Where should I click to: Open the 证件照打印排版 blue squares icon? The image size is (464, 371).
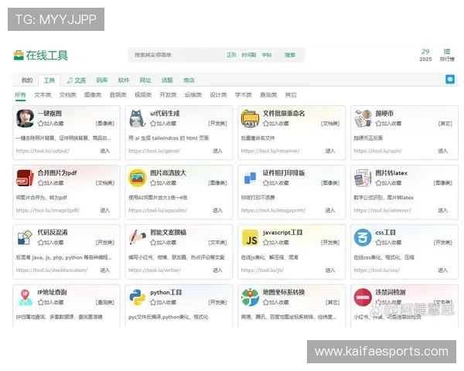pos(250,178)
